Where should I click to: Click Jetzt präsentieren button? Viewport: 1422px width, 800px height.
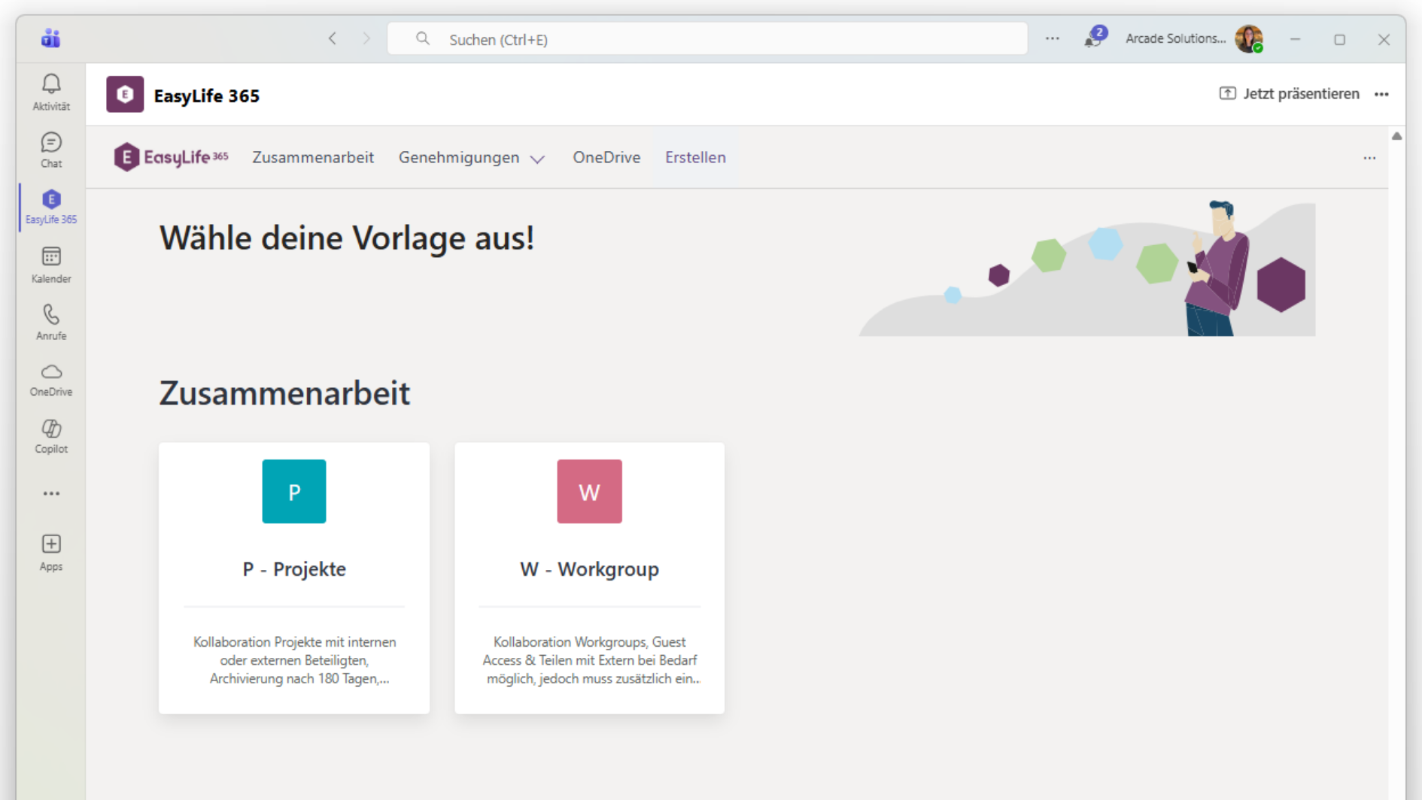[1290, 94]
